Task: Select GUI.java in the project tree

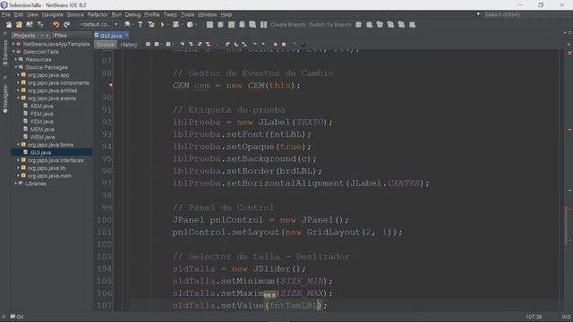Action: pyautogui.click(x=40, y=153)
